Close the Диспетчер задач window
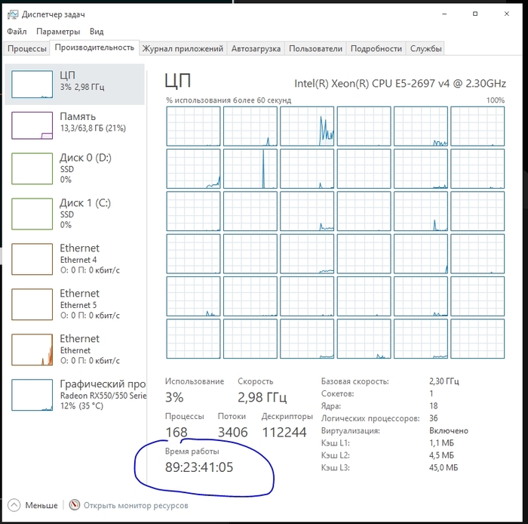 point(506,14)
